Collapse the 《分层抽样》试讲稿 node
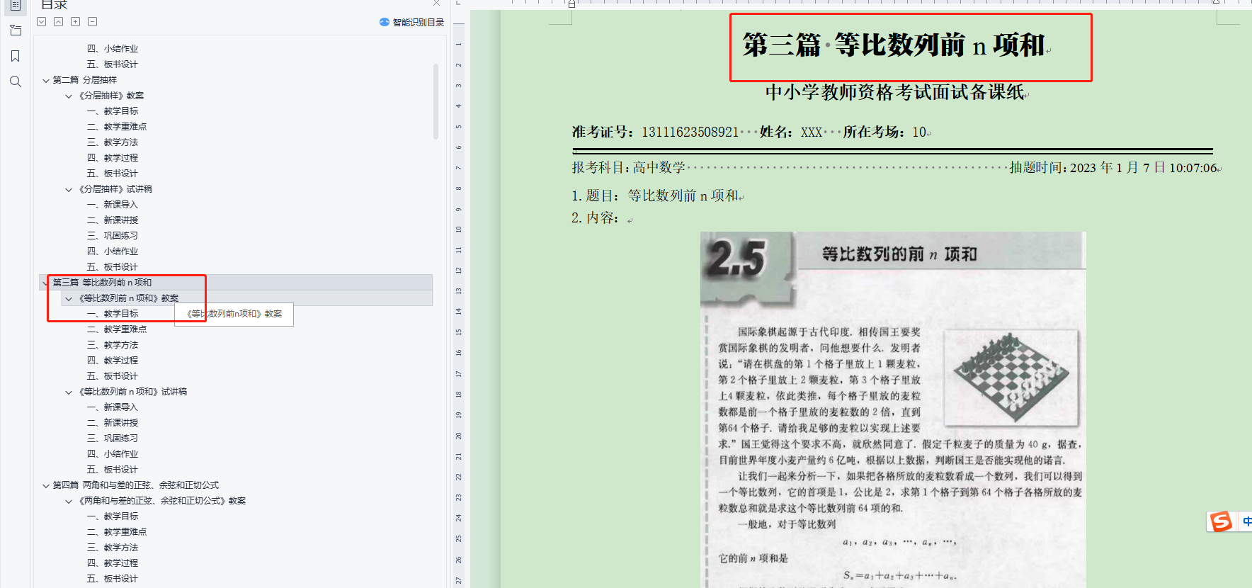Screen dimensions: 1252x588 coord(69,189)
